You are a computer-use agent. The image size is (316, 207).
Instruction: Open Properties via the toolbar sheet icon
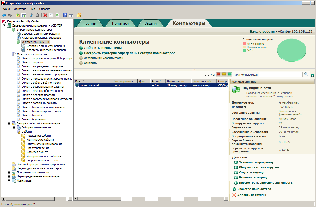pos(51,15)
